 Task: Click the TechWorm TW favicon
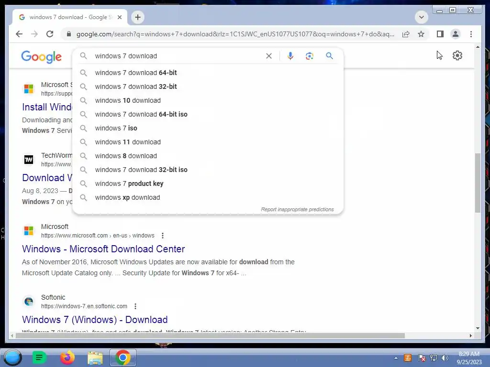tap(29, 160)
